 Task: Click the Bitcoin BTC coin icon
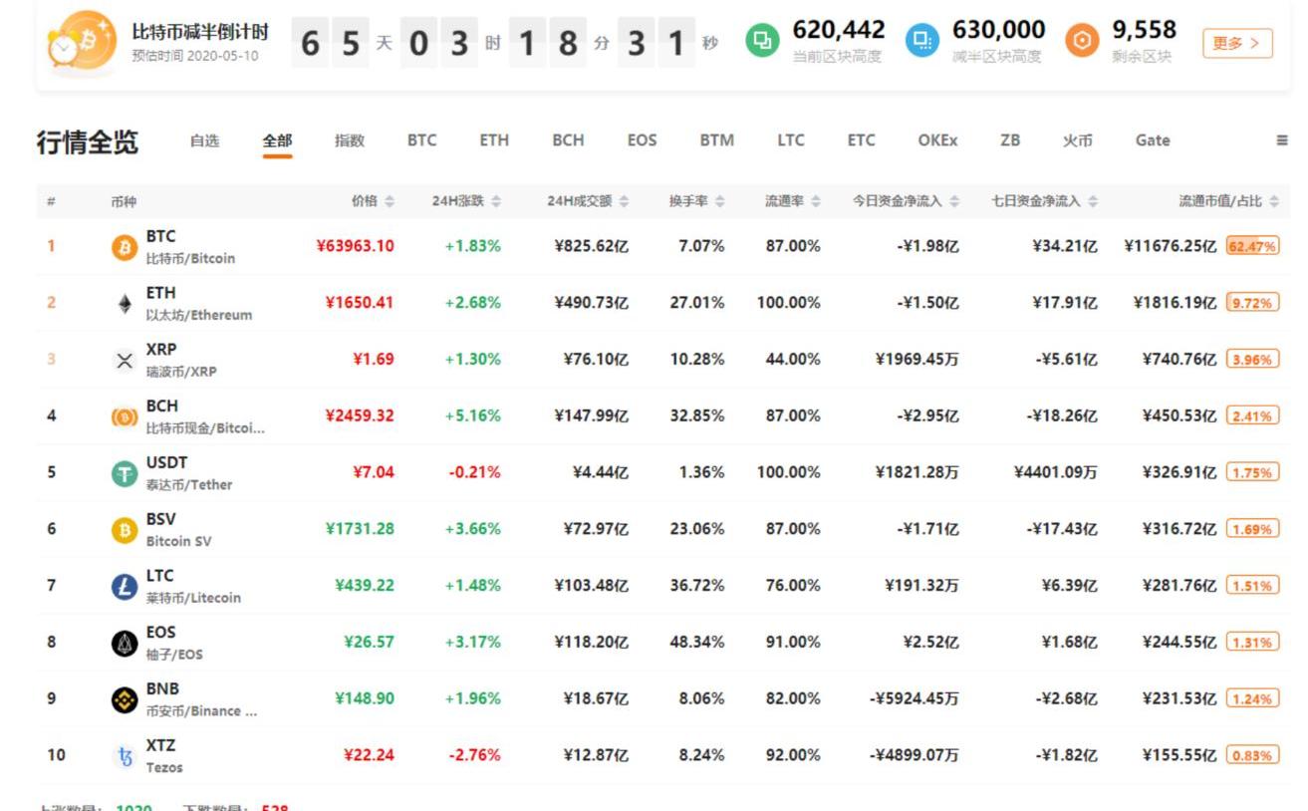[x=124, y=247]
